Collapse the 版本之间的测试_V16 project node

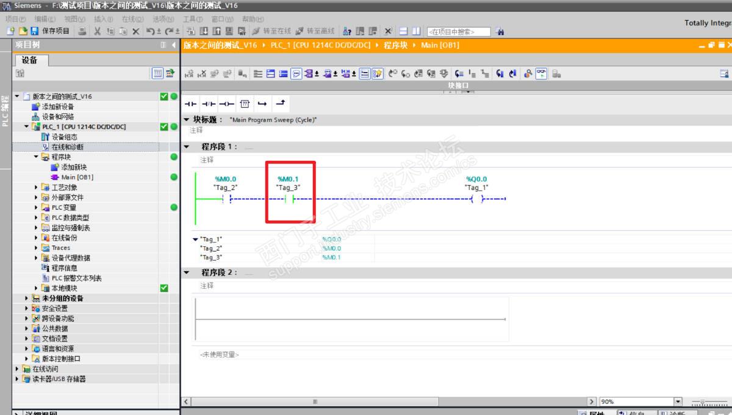coord(17,96)
